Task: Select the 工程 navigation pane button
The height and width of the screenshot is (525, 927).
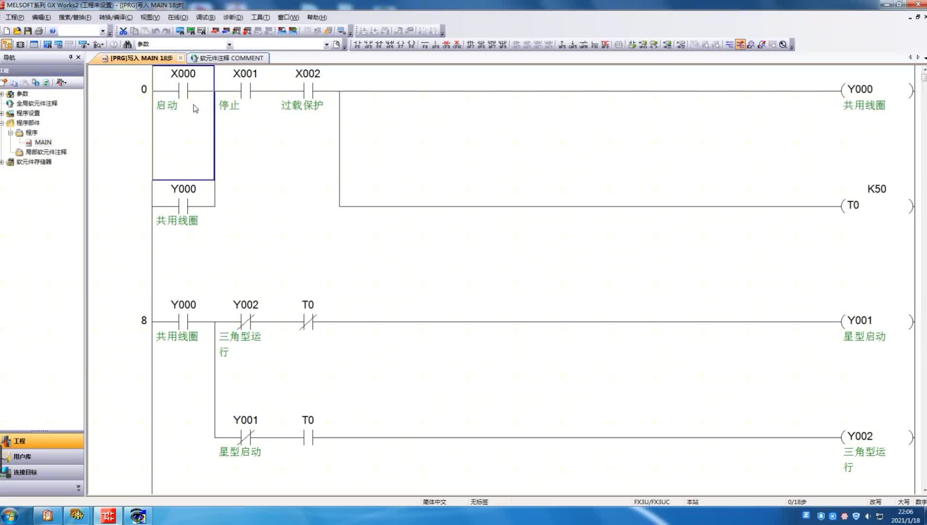Action: [42, 441]
